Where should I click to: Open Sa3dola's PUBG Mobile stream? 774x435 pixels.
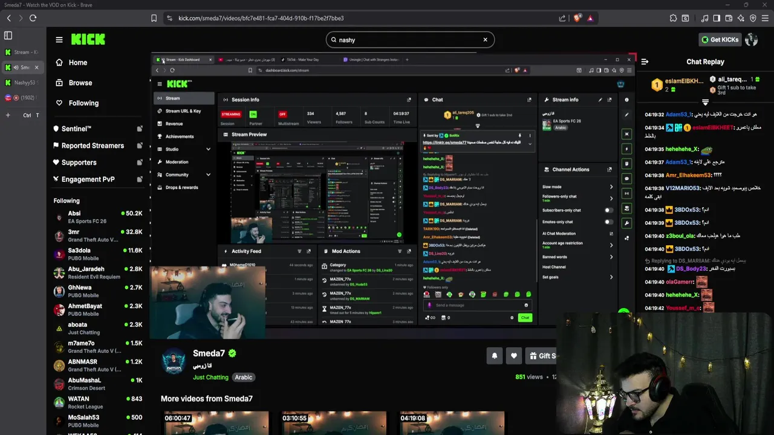[98, 254]
